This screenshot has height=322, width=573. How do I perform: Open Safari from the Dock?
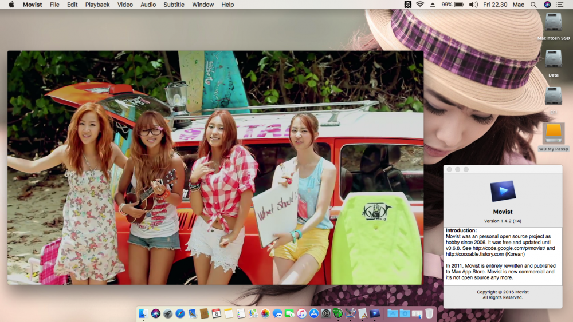point(180,313)
